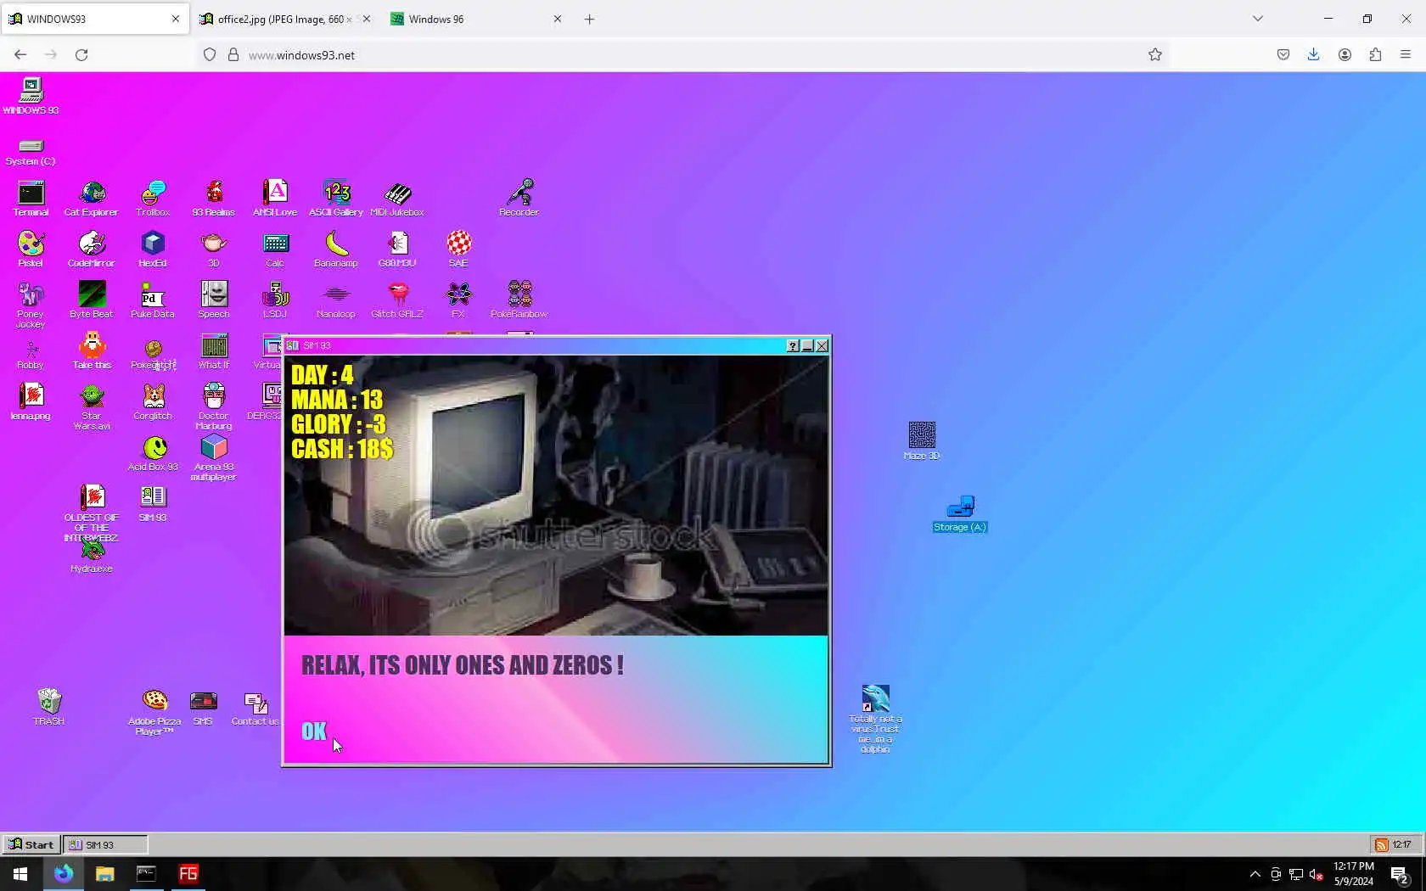Open the Poney Jockey icon

(31, 305)
